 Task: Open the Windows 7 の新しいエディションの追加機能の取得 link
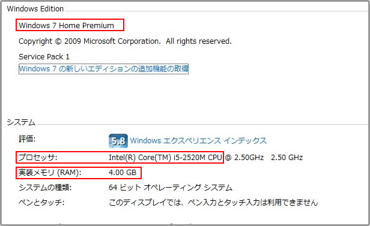[103, 69]
